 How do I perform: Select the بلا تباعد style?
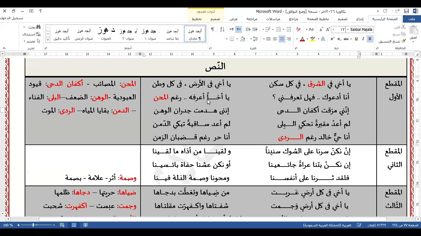click(x=172, y=34)
